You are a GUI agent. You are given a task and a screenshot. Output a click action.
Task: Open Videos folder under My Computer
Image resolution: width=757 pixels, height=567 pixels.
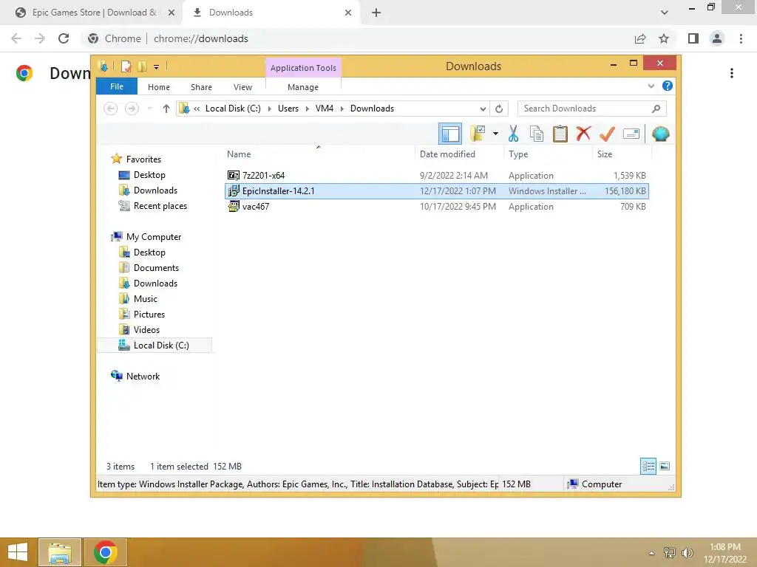(x=146, y=330)
